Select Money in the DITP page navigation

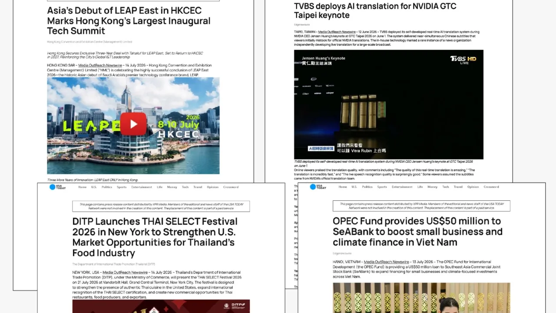(x=172, y=187)
